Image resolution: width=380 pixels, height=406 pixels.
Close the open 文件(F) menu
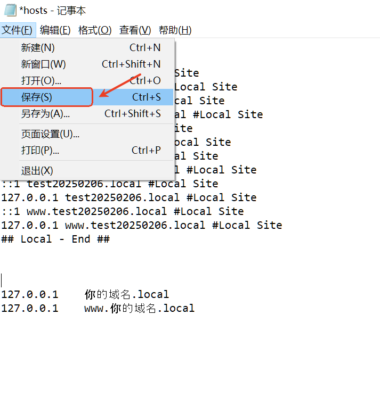(x=17, y=30)
